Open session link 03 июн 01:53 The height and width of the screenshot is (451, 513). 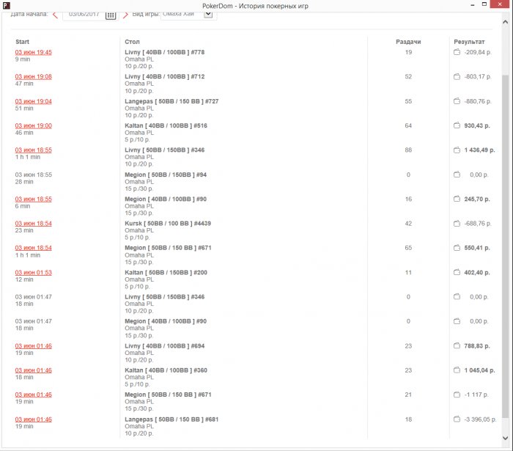pyautogui.click(x=34, y=272)
